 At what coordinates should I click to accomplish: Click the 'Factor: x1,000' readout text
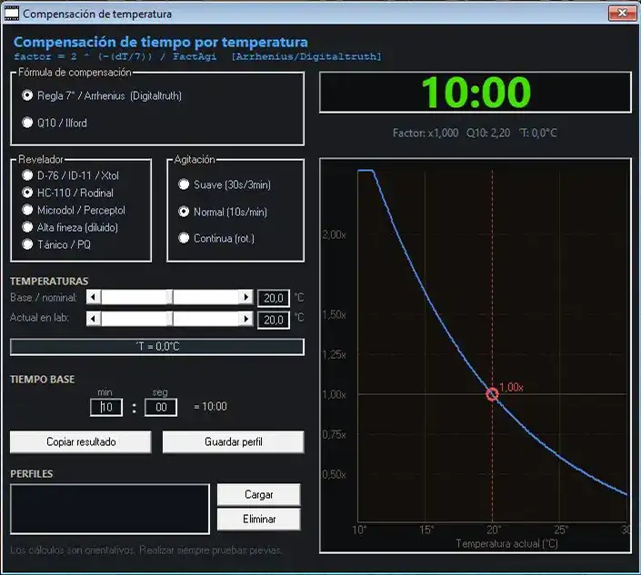pyautogui.click(x=426, y=133)
